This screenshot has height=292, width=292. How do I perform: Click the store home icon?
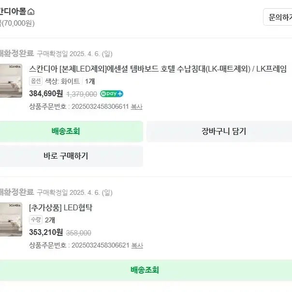coord(31,12)
